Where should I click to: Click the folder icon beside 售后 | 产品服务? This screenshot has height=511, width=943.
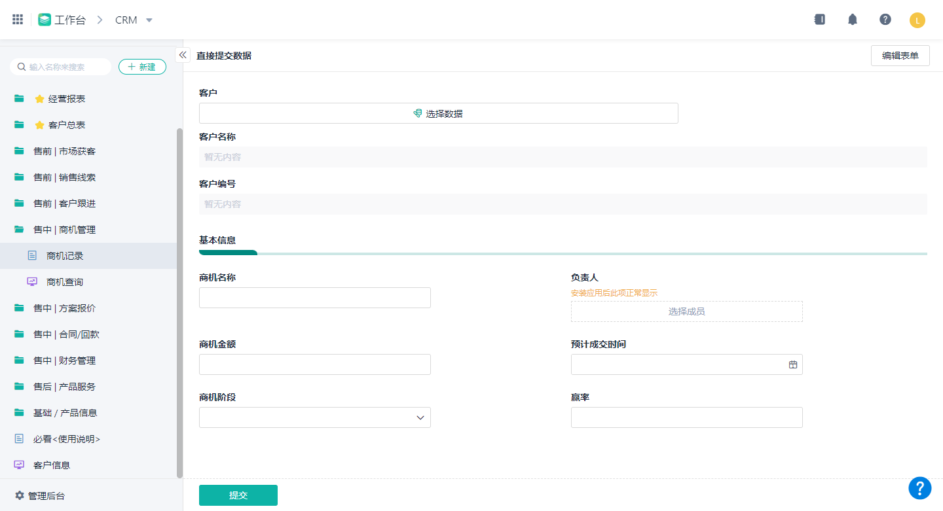pos(20,387)
